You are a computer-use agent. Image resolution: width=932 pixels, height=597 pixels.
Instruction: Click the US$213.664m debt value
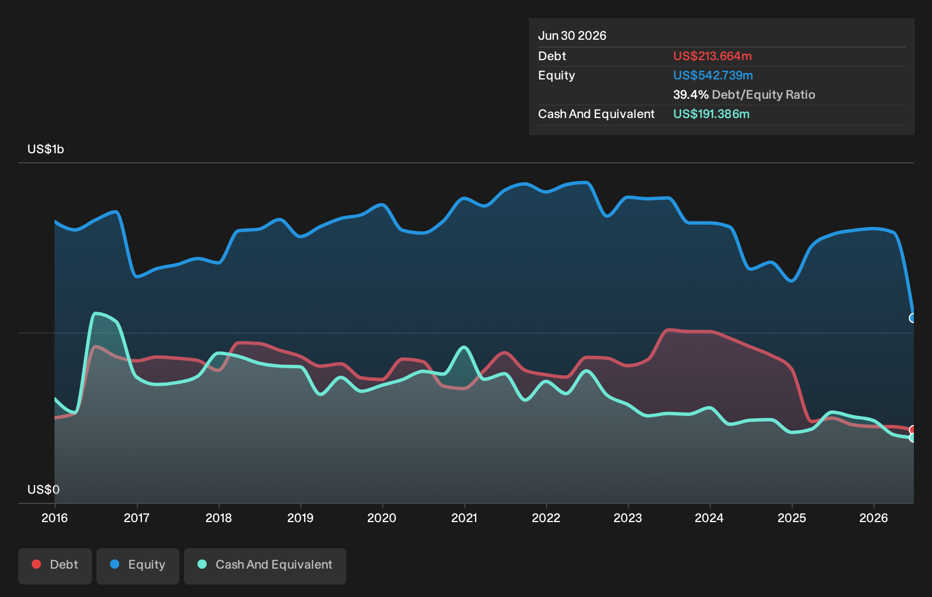[x=712, y=56]
